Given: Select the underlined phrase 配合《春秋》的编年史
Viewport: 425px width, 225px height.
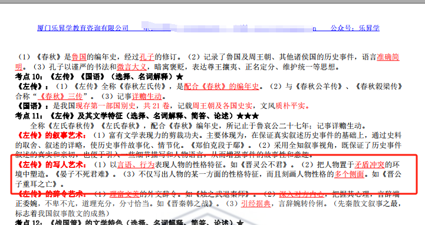Looking at the screenshot, I should 221,87.
